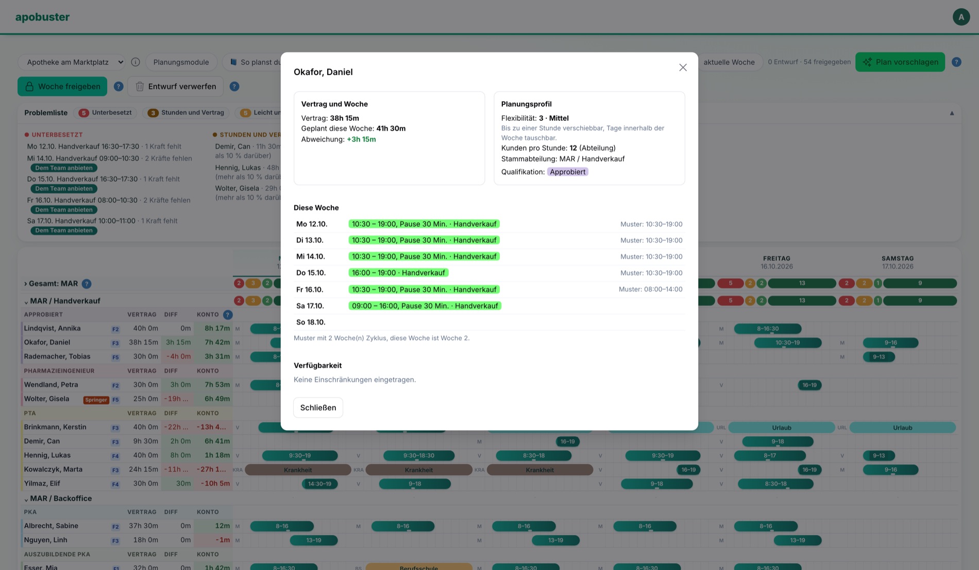Open Planungsmodule

(x=181, y=62)
